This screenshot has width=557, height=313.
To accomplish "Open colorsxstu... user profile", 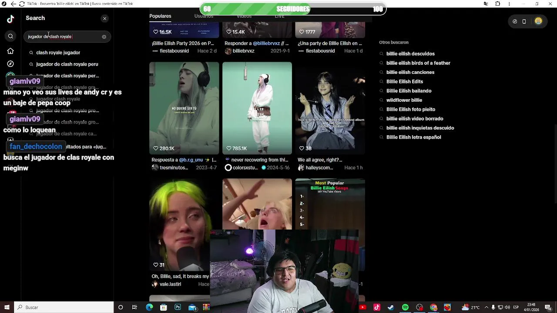I will pos(245,168).
